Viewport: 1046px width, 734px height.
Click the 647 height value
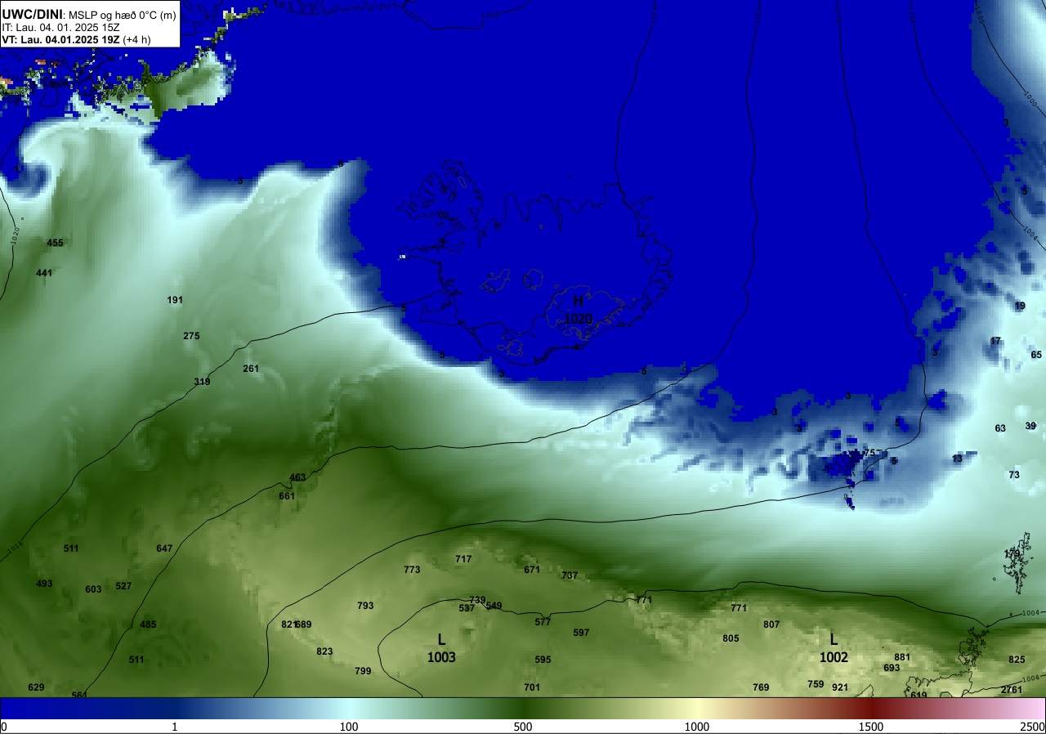coord(164,548)
